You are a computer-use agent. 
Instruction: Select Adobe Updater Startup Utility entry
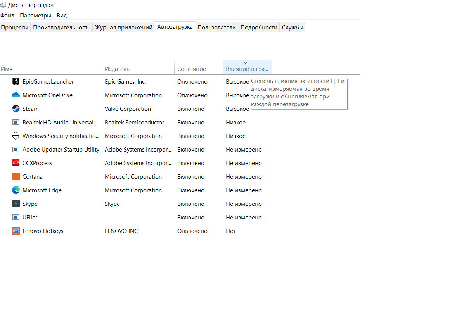click(61, 150)
